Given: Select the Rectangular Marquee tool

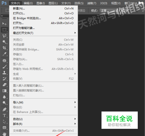Looking at the screenshot, I should 4,30.
